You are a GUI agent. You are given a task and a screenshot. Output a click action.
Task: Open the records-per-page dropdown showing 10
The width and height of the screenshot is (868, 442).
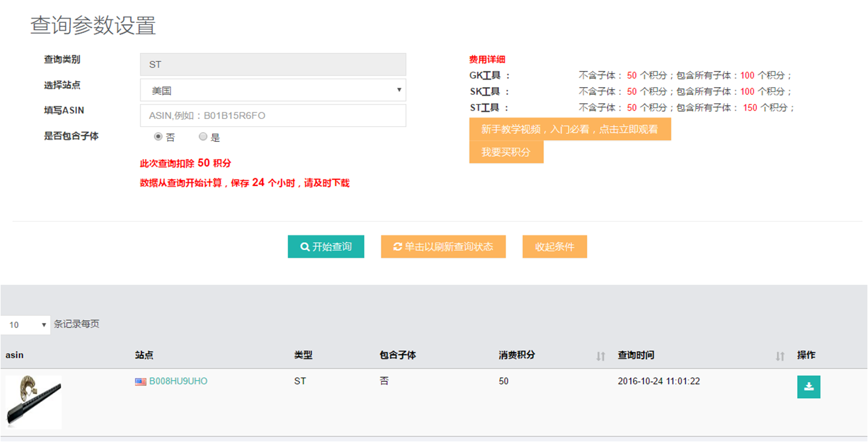coord(25,324)
